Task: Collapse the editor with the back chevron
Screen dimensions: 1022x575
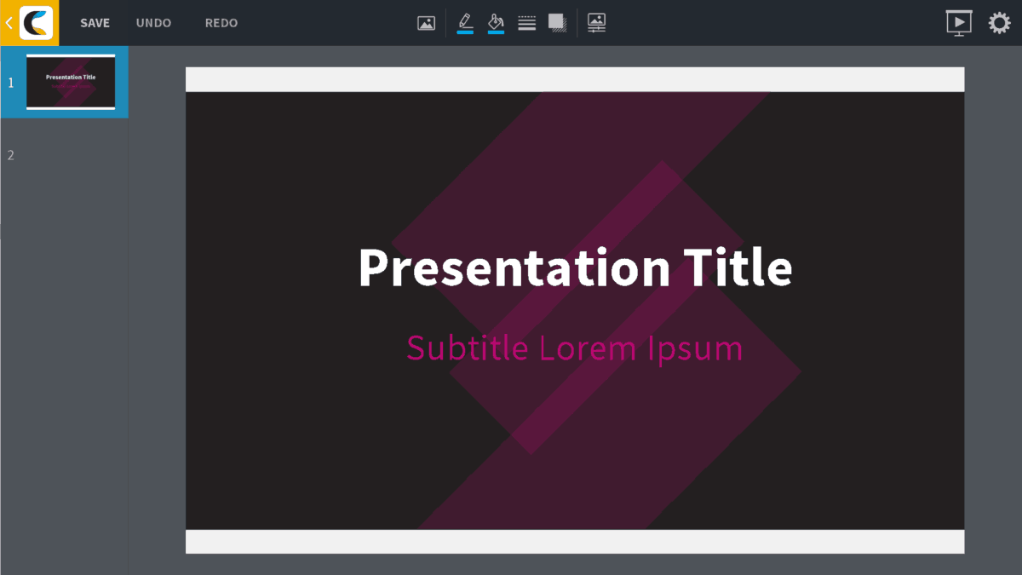Action: pos(7,23)
